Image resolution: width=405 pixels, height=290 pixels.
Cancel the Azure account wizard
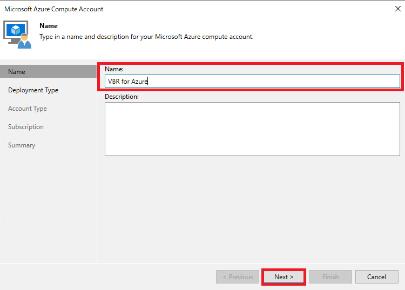(376, 277)
